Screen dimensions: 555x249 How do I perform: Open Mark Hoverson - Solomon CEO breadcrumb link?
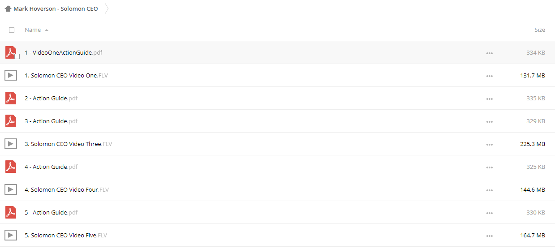tap(56, 9)
